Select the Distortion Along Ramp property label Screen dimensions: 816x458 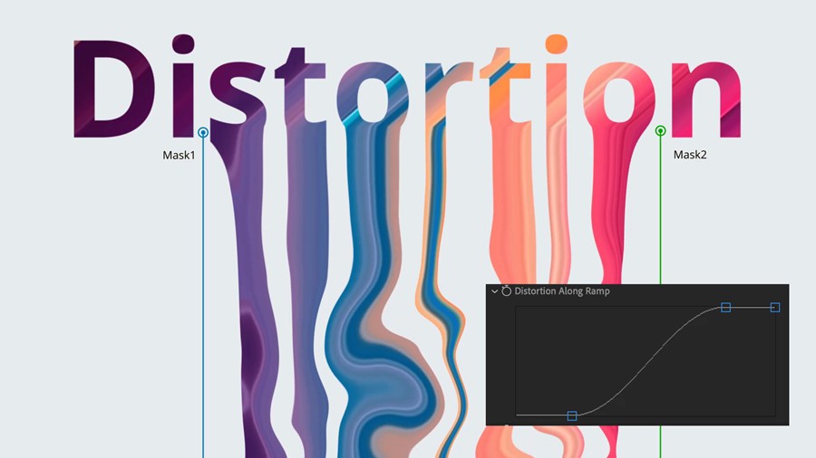pos(561,291)
